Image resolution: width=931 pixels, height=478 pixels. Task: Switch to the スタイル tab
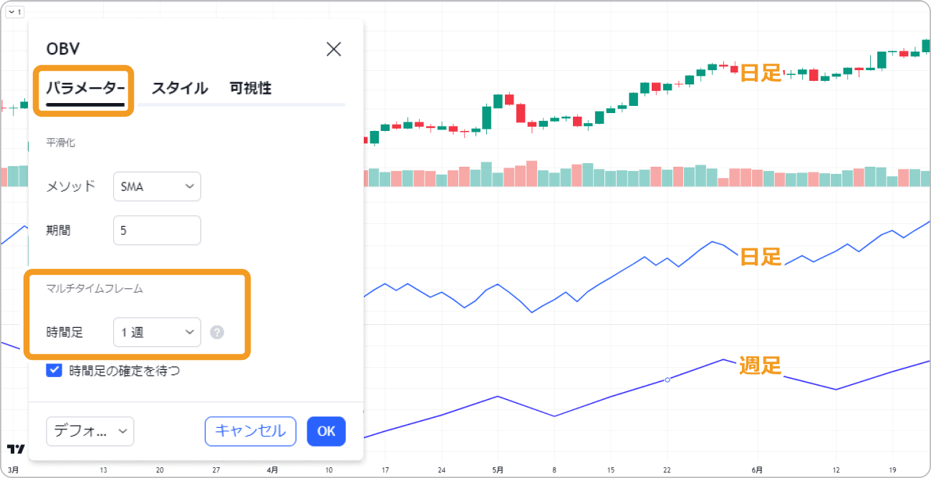pos(180,88)
